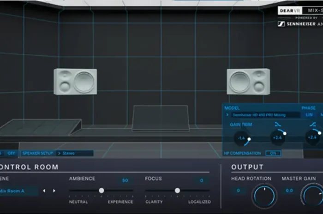Image resolution: width=323 pixels, height=214 pixels.
Task: Click the PHASE label
Action: coord(309,108)
